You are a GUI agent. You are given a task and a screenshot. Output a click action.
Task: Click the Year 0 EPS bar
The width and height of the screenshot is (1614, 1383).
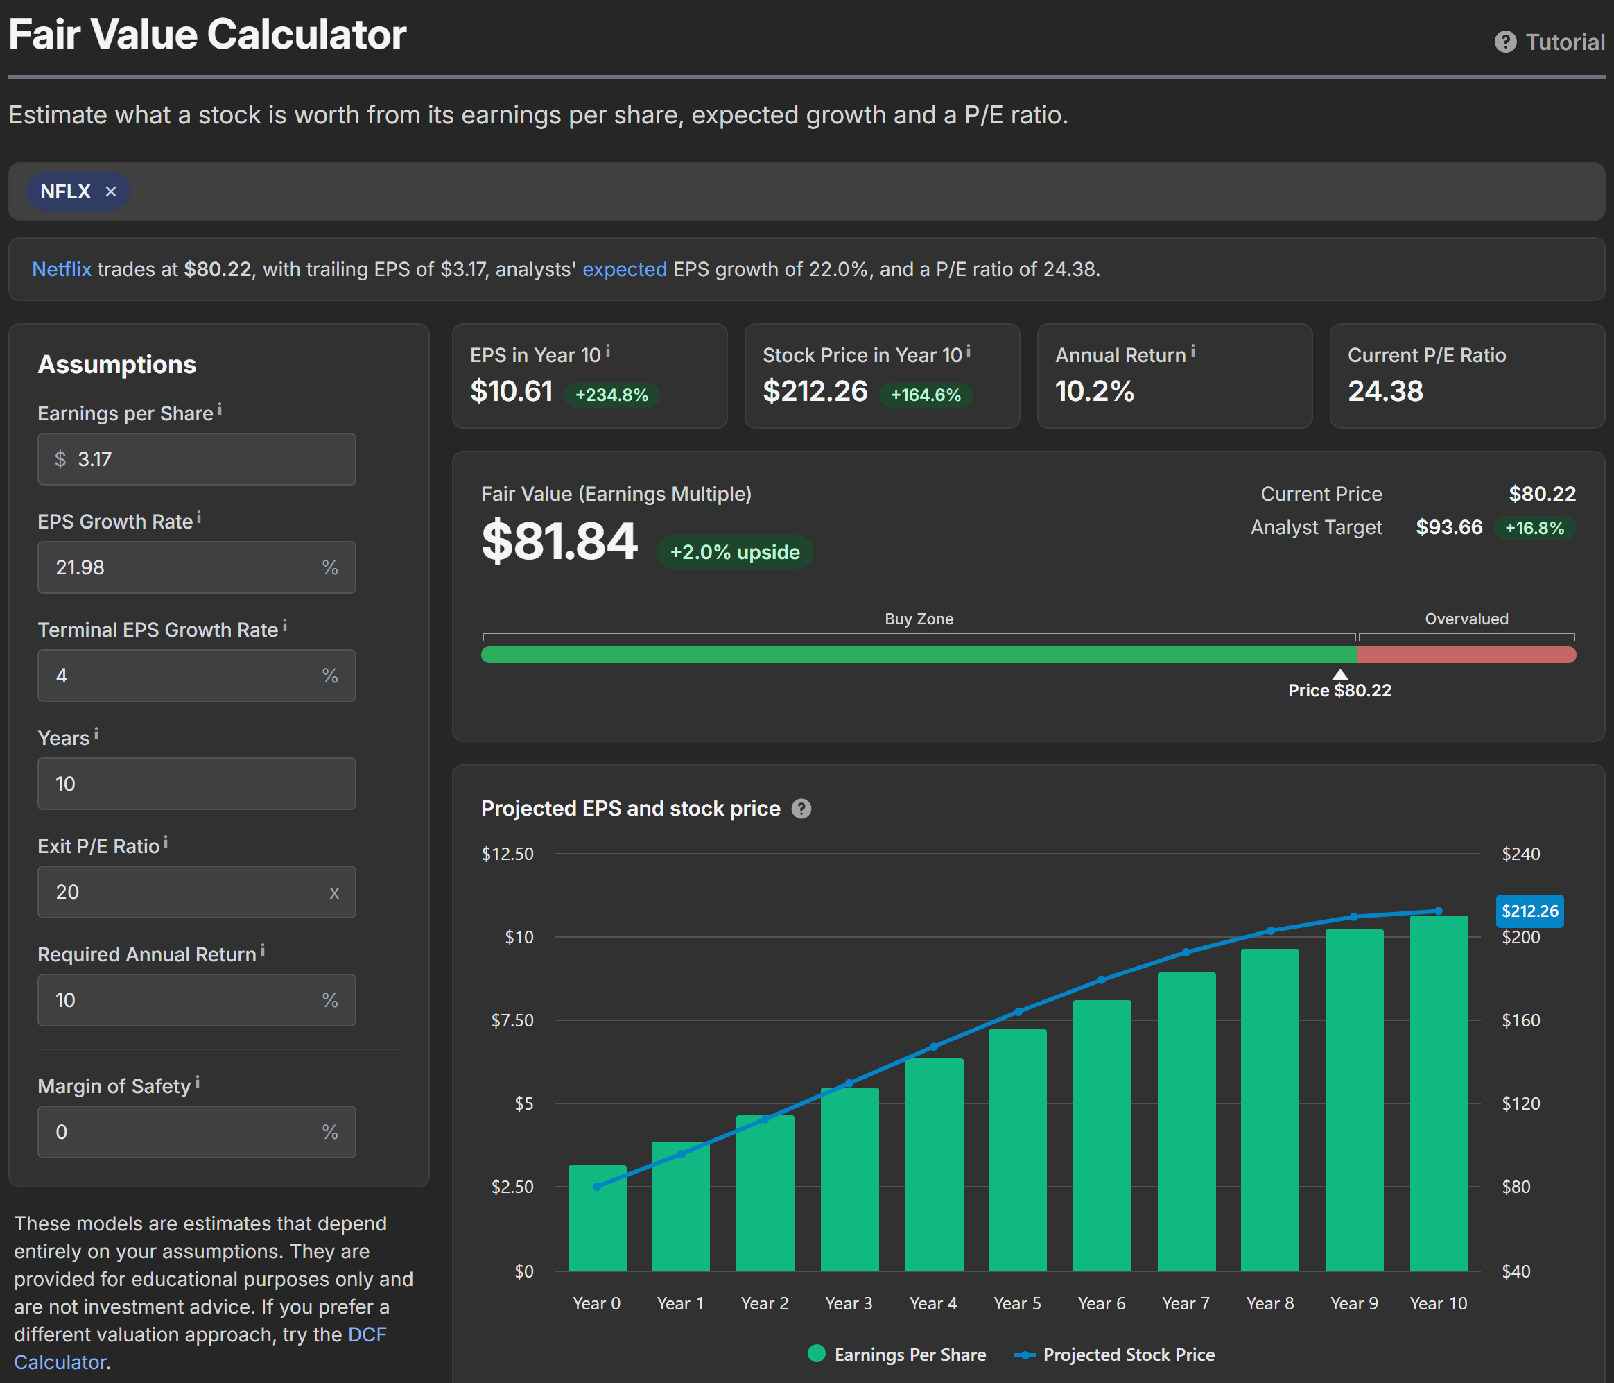click(598, 1218)
